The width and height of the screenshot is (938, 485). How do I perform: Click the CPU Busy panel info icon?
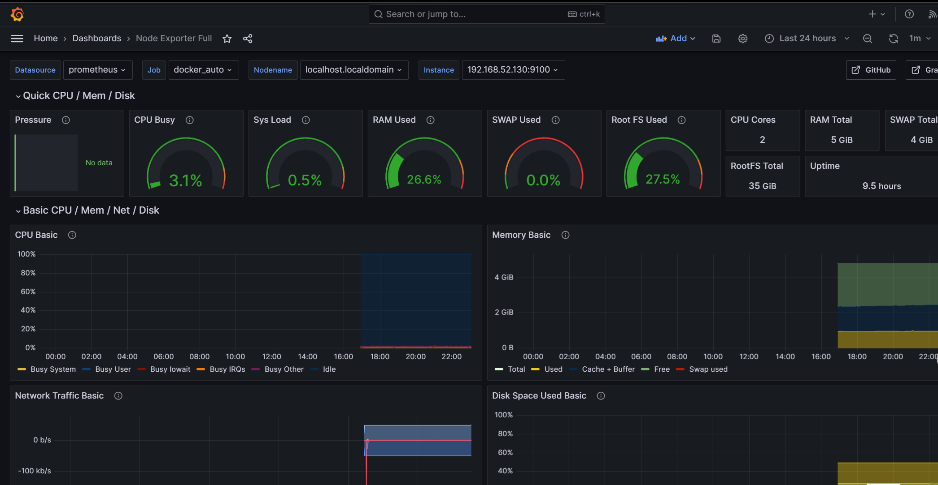click(190, 120)
